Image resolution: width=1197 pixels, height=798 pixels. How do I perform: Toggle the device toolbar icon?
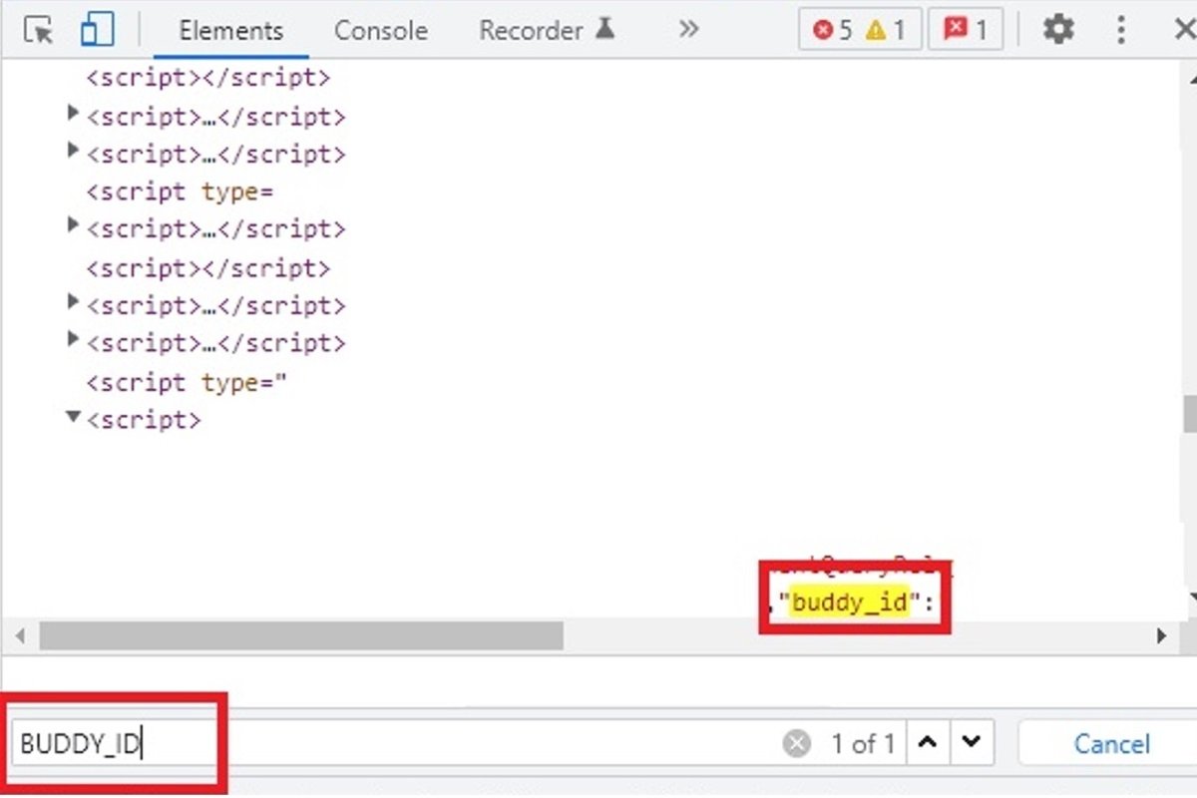click(97, 30)
